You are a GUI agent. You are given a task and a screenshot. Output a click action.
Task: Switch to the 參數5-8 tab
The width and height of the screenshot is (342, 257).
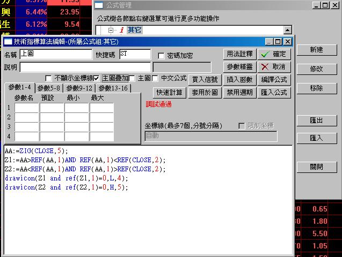pyautogui.click(x=49, y=88)
